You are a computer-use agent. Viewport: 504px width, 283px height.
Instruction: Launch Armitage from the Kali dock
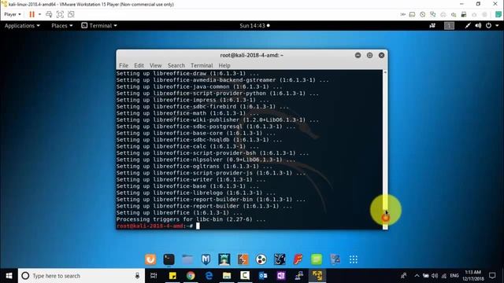tap(224, 259)
